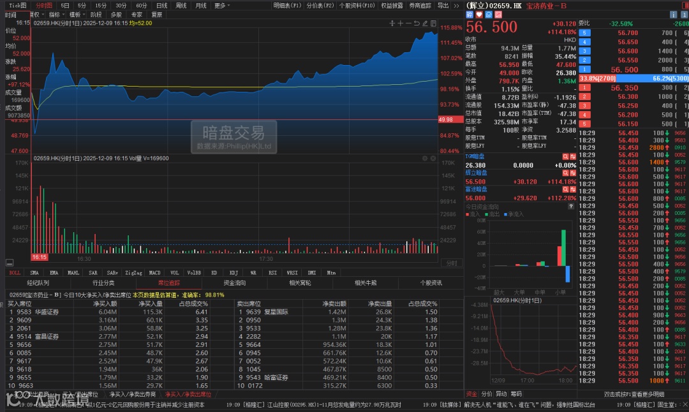Switch to 净买入/净卖出券商 bottom tab
This screenshot has height=412, width=689.
coord(133,394)
